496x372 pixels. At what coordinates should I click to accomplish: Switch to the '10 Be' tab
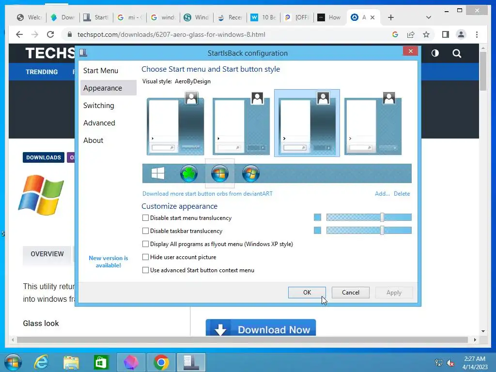(x=263, y=17)
